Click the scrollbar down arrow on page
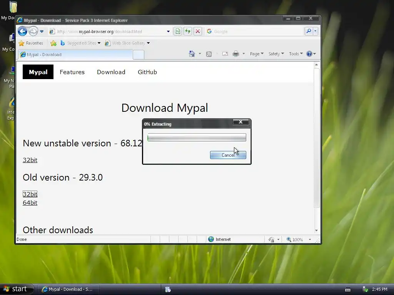Viewport: 394px width, 295px height. pyautogui.click(x=316, y=230)
